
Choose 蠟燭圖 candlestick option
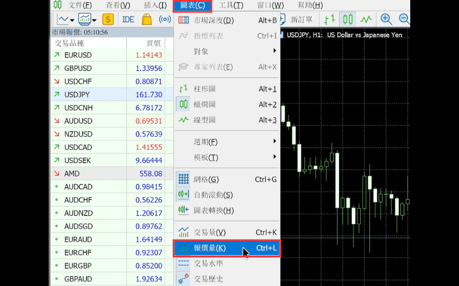[227, 104]
